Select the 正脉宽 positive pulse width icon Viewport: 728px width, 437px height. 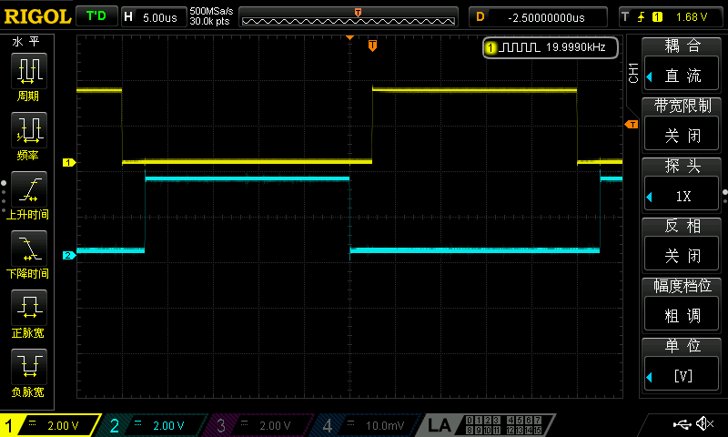(x=29, y=308)
